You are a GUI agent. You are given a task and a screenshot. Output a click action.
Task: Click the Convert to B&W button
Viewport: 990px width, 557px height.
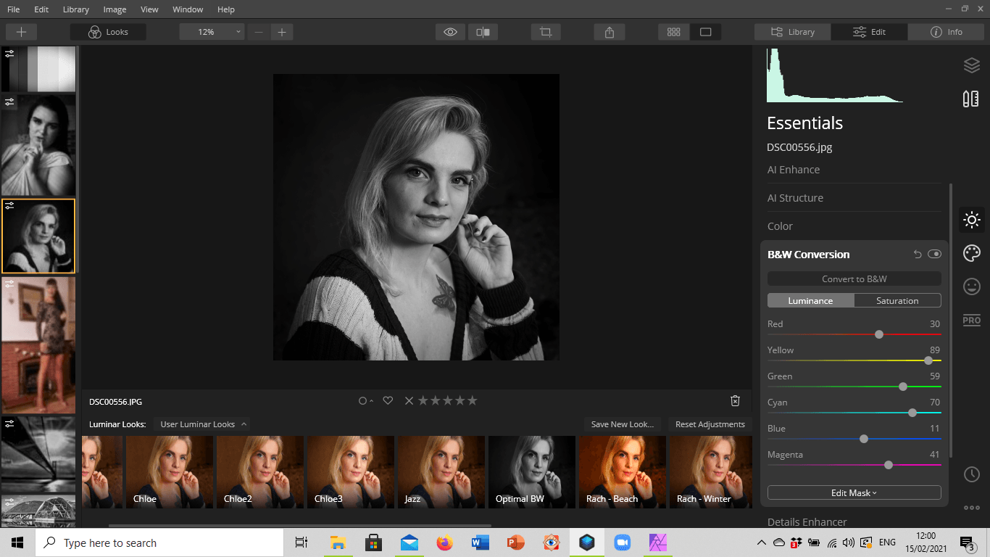click(854, 278)
